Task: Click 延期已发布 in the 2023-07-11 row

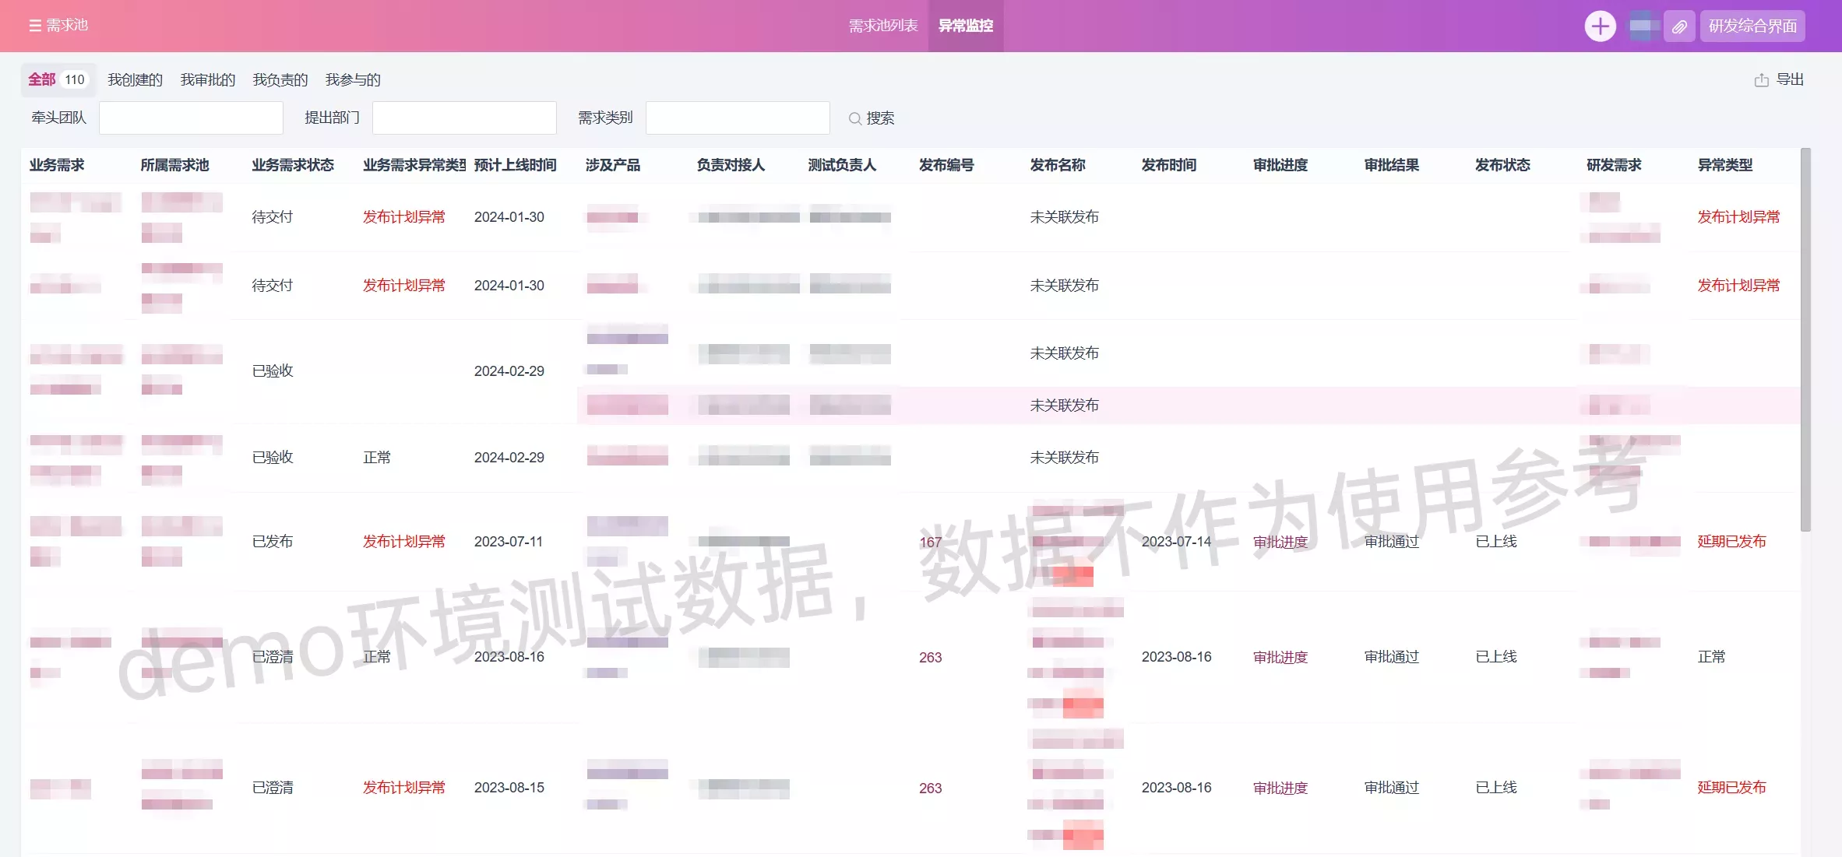Action: pyautogui.click(x=1731, y=542)
